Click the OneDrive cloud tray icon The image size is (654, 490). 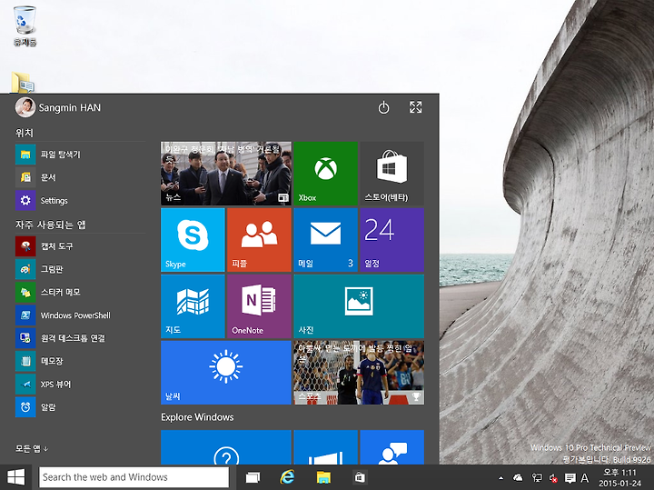[x=518, y=477]
